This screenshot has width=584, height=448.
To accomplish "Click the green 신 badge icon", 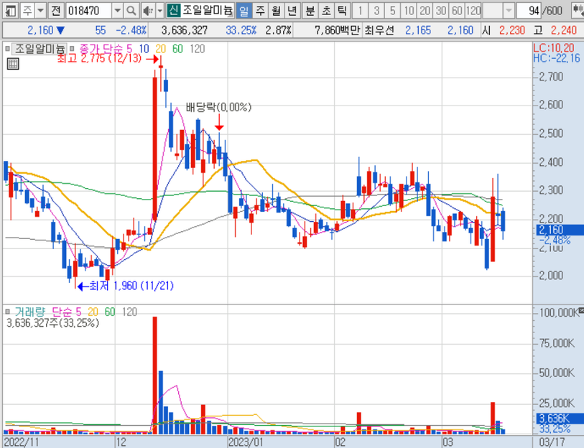I will point(173,11).
